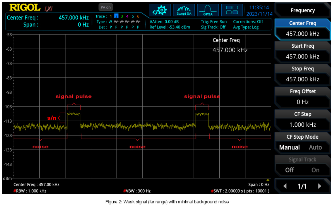Open the Frequency menu header
Viewport: 333px width, 207px height.
pyautogui.click(x=302, y=10)
